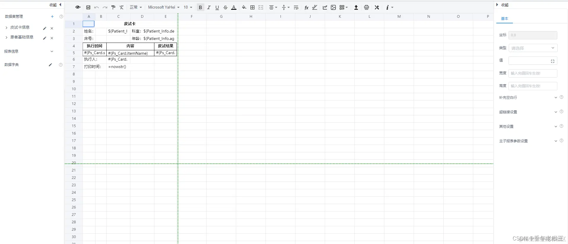Open the 类型 select box

pos(533,48)
